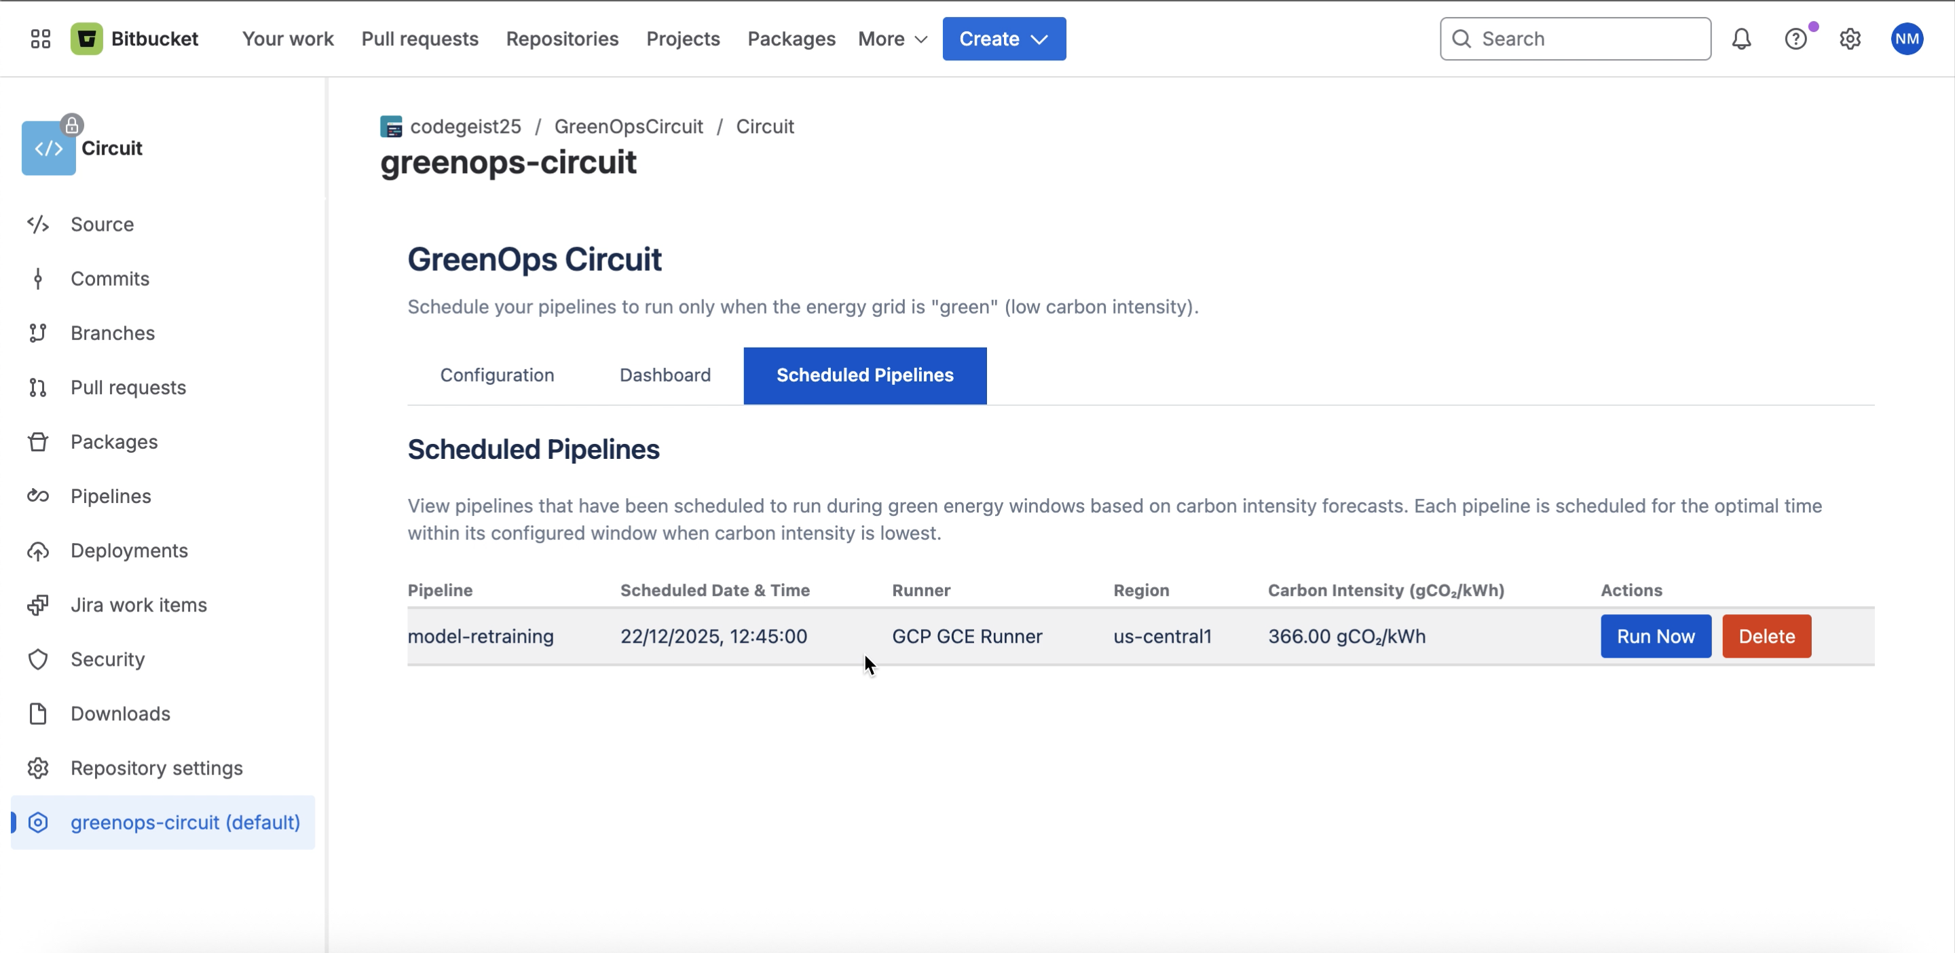
Task: Open the Create dropdown button
Action: pyautogui.click(x=1003, y=39)
